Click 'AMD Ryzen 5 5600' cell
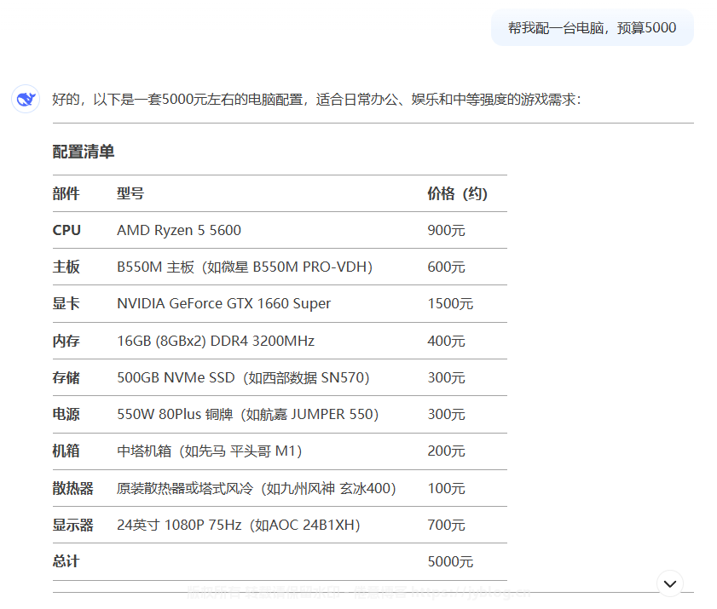717x609 pixels. click(179, 230)
